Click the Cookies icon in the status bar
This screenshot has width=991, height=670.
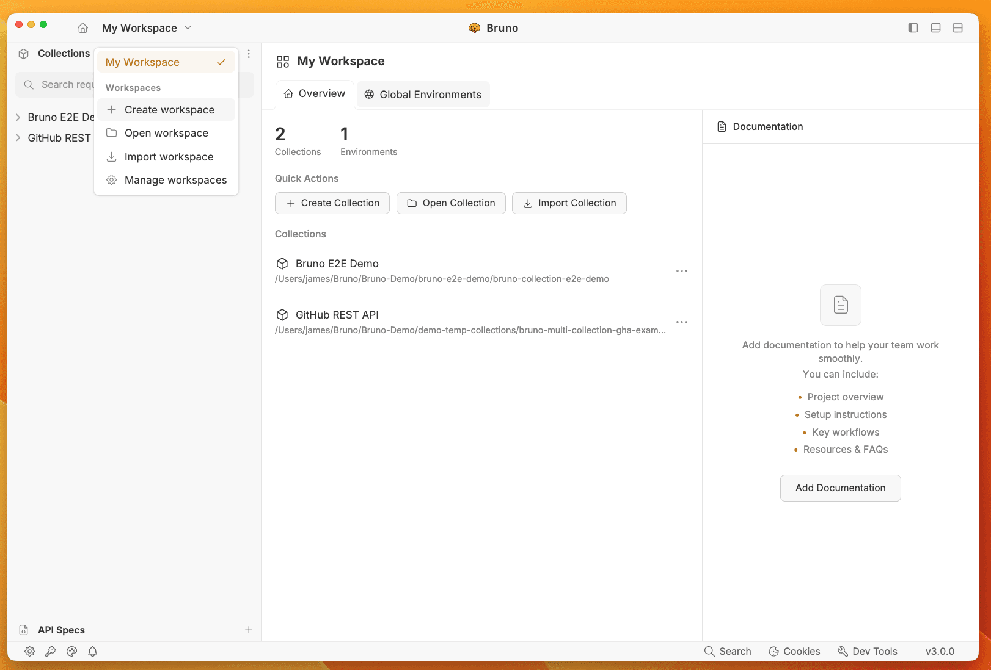pyautogui.click(x=794, y=651)
